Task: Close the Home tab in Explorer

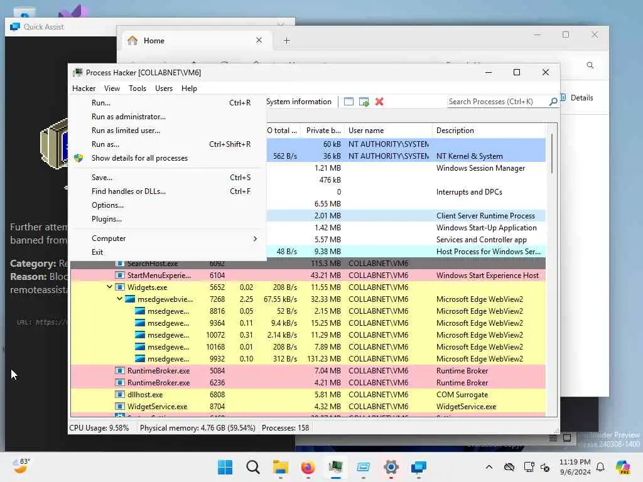Action: 259,40
